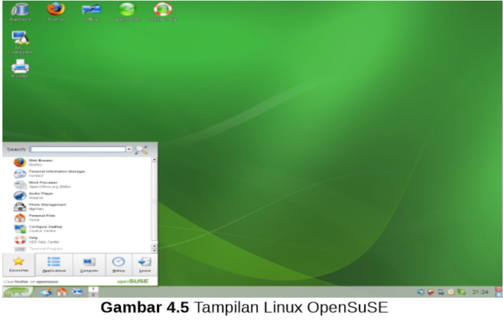The height and width of the screenshot is (323, 503).
Task: Switch to the Applications tab
Action: 54,265
